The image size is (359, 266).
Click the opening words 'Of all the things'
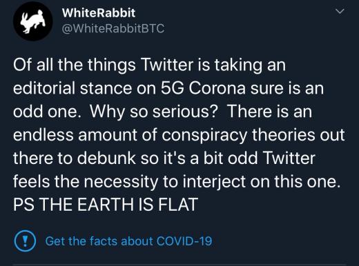coord(75,65)
